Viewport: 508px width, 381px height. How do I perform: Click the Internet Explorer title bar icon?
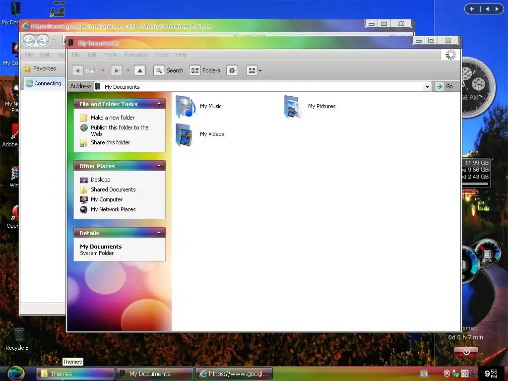[25, 26]
